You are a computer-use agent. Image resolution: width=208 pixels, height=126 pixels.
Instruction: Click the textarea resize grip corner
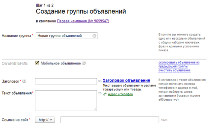95,109
